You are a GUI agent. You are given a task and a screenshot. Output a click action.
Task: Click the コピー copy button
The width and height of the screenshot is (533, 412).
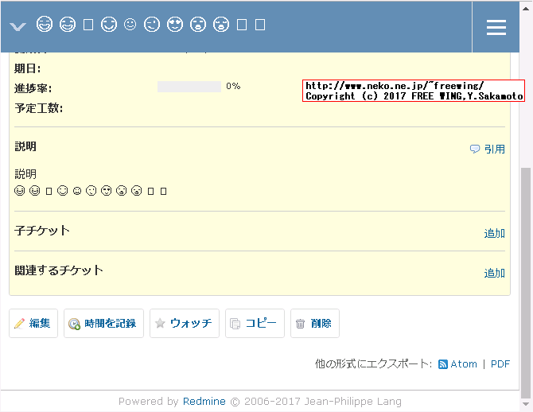pos(255,323)
